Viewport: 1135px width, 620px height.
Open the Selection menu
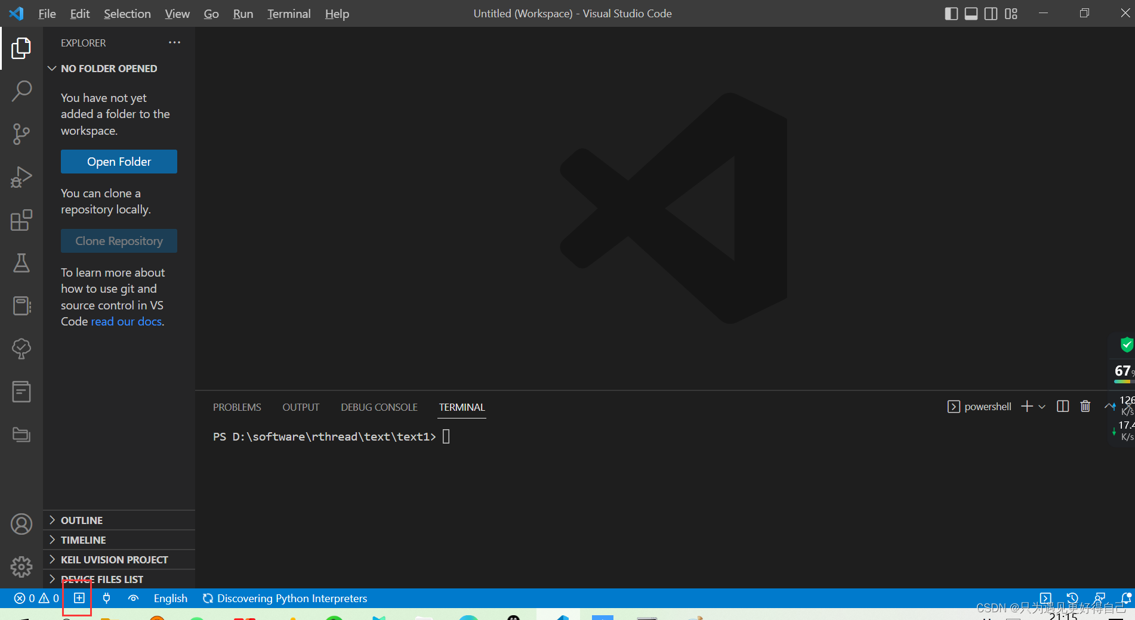point(127,14)
